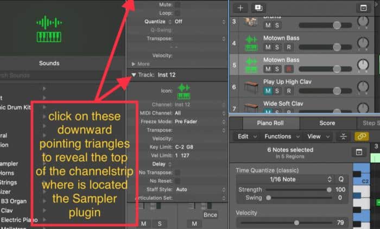Viewport: 380px width, 229px height.
Task: Click the sampler icon on track 4
Action: click(251, 43)
